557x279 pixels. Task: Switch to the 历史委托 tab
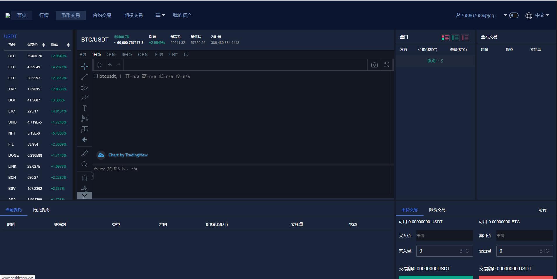(41, 210)
